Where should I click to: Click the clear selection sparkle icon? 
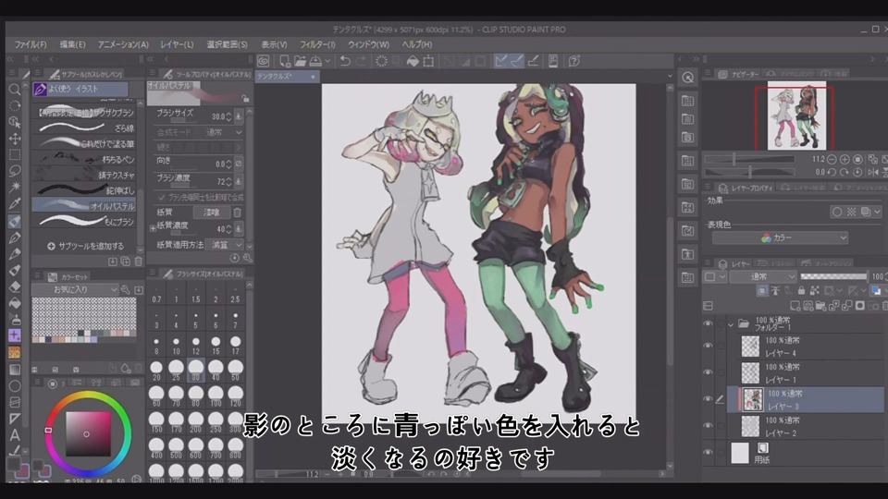[381, 61]
